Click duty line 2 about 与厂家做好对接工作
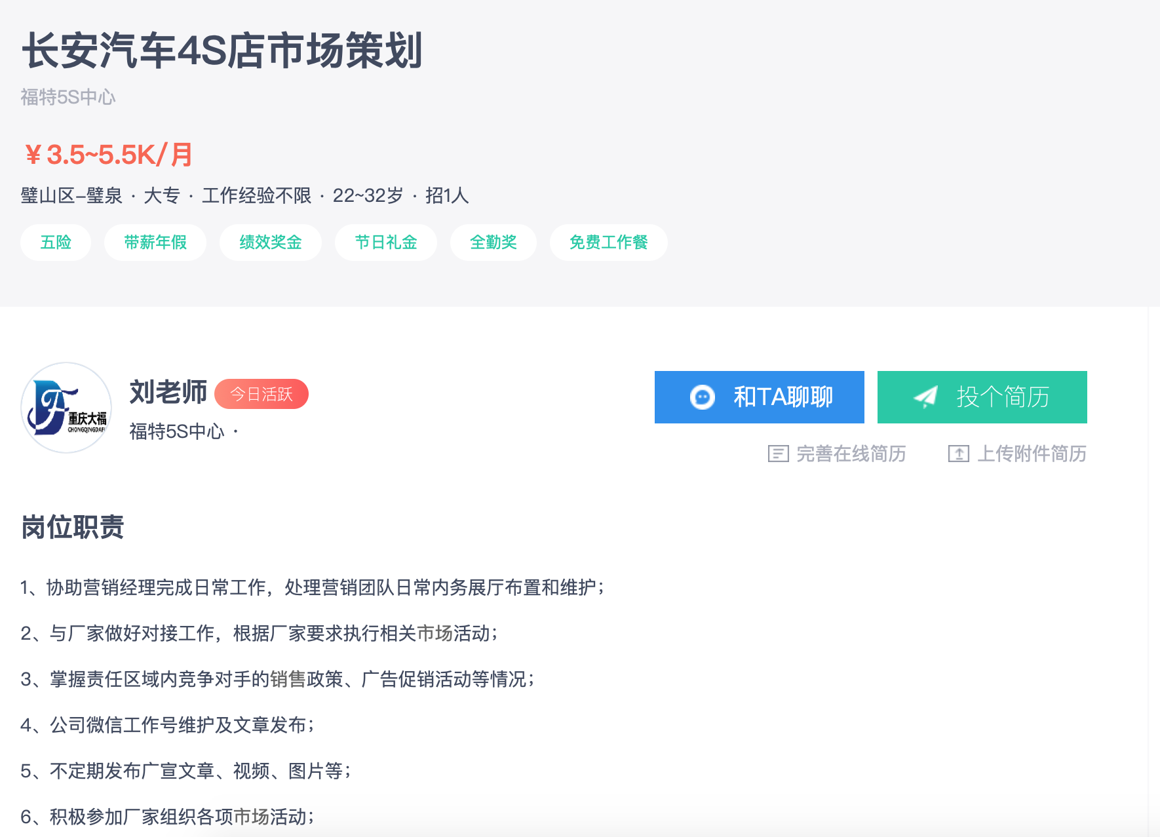Viewport: 1160px width, 837px height. [259, 633]
